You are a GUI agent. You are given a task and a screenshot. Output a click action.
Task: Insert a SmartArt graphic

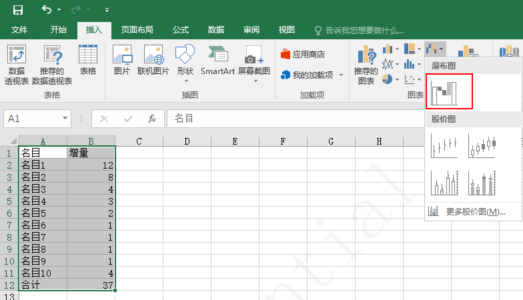point(217,60)
